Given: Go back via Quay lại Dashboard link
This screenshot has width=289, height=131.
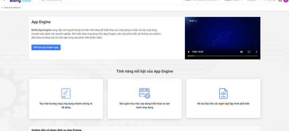Looking at the screenshot, I should point(12,8).
